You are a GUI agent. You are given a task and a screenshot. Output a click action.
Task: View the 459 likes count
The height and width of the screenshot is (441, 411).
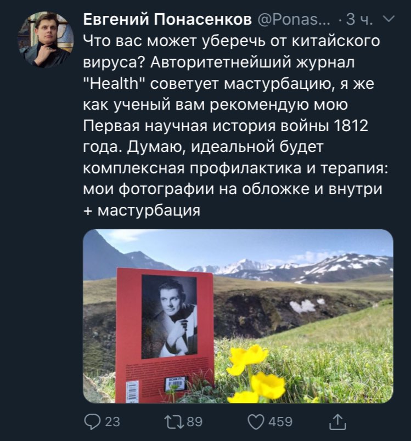click(x=280, y=422)
